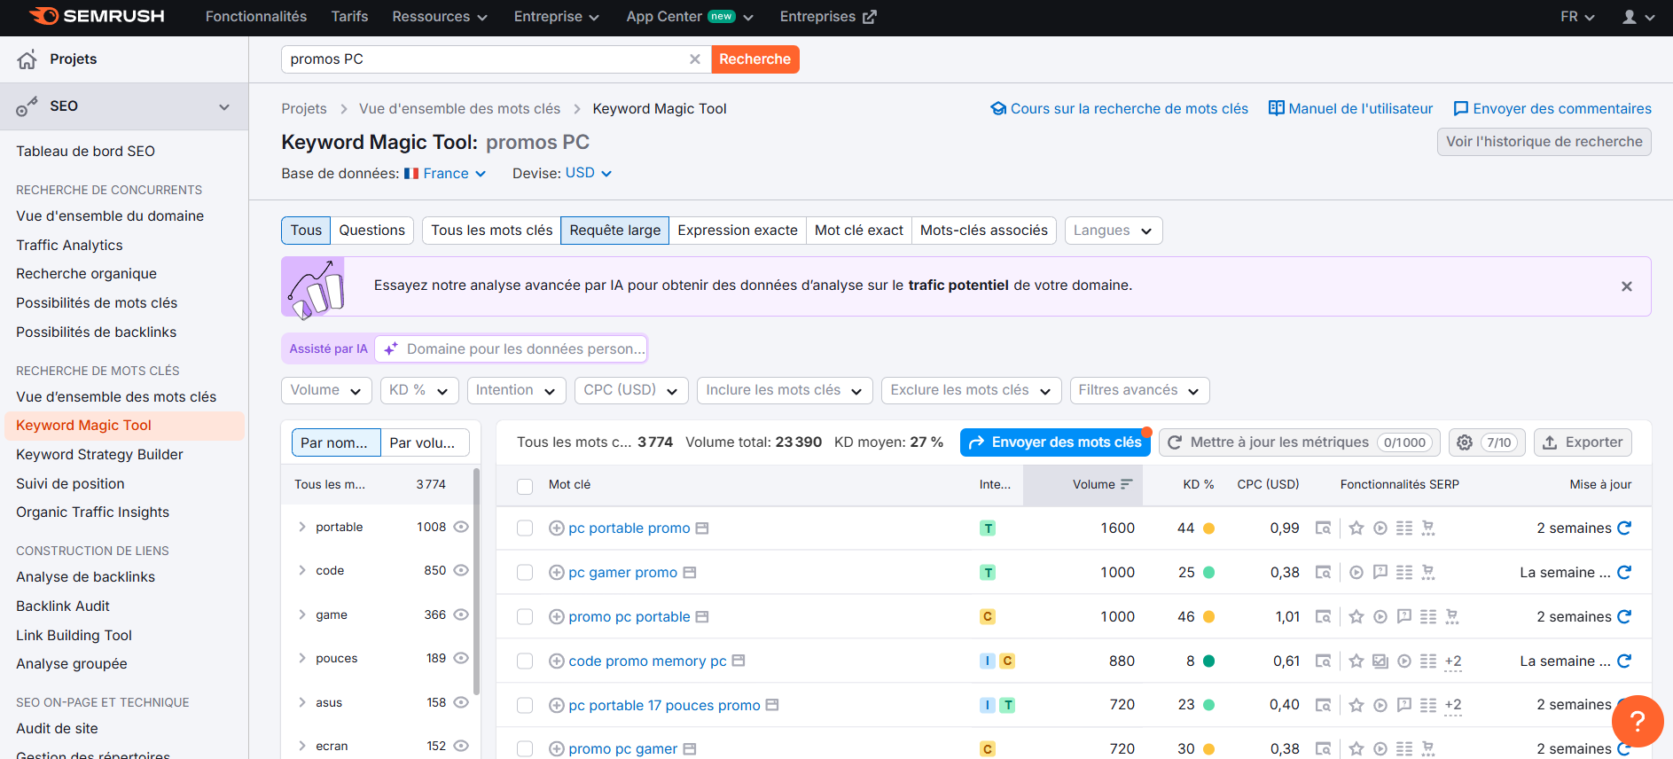Open the Volume filter dropdown
This screenshot has height=759, width=1673.
pos(325,390)
